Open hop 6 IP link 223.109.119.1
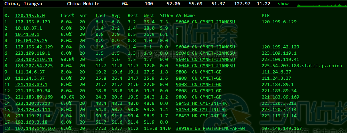347x133 pixels. (32, 53)
